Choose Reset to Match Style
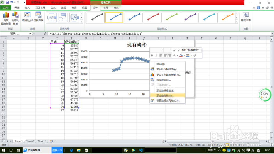This screenshot has width=274, height=154. 167,69
